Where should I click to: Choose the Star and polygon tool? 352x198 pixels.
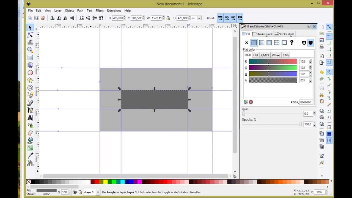(30, 80)
